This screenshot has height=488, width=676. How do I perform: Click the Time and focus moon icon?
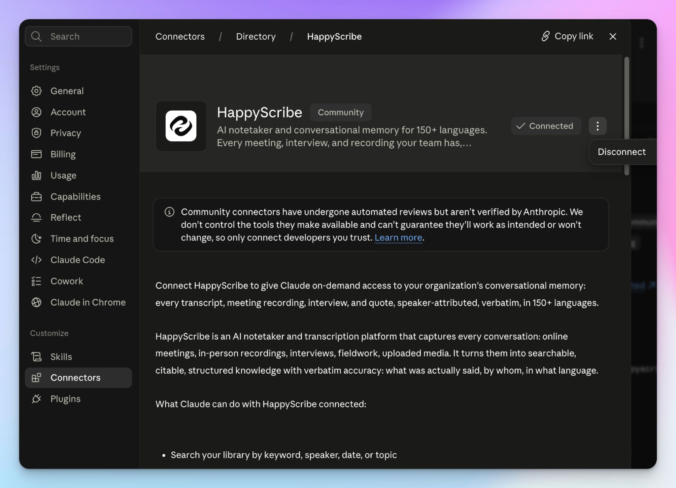coord(36,239)
